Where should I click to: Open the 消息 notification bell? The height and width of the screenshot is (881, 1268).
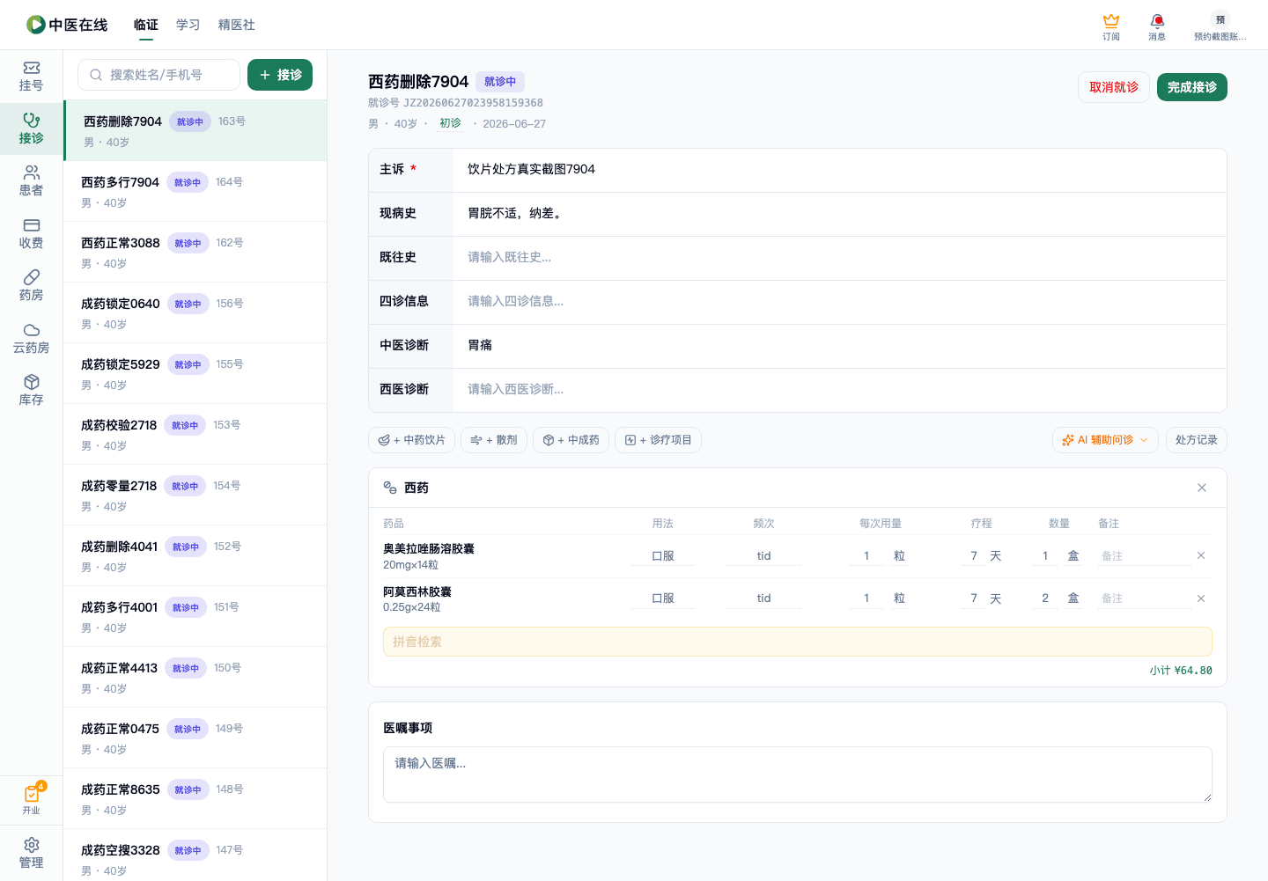tap(1157, 26)
